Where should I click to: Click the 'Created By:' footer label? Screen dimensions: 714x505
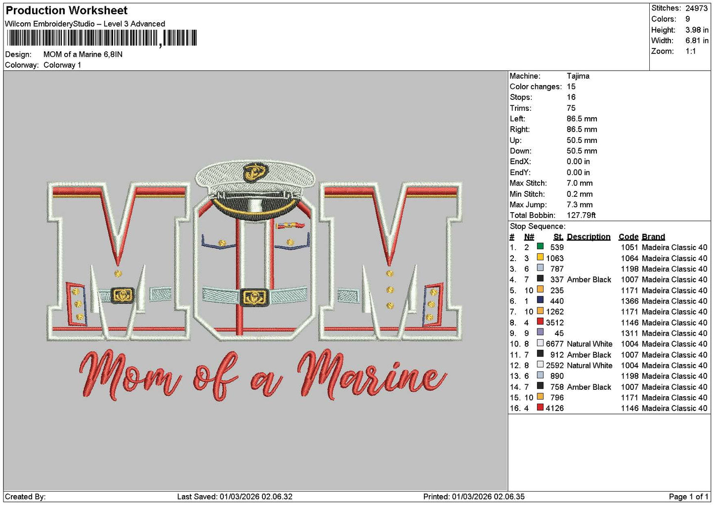point(25,497)
